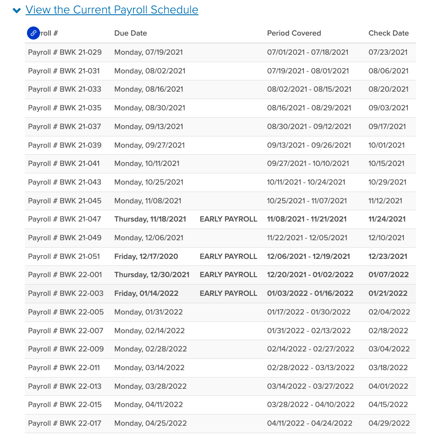Click period 08/16/2021 - 08/29/2021
436x434 pixels.
309,108
